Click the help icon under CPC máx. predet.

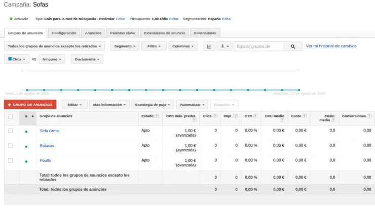[194, 120]
